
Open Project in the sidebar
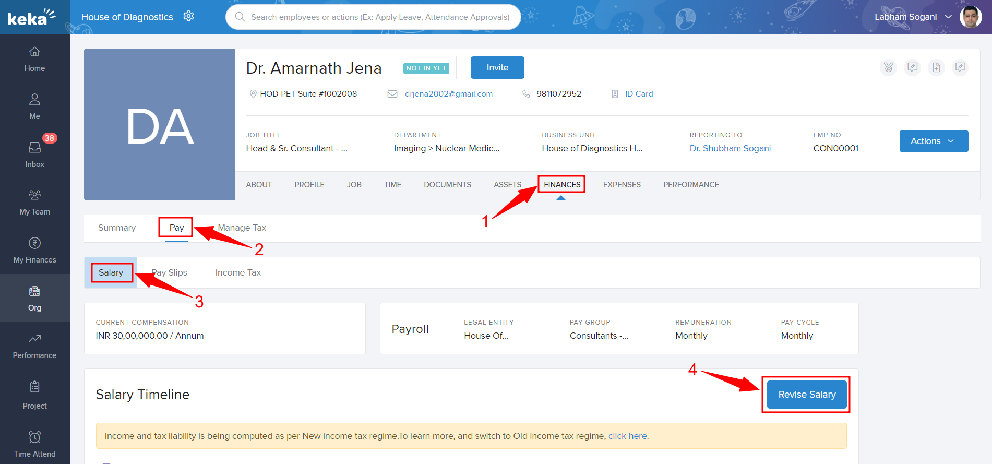coord(34,395)
